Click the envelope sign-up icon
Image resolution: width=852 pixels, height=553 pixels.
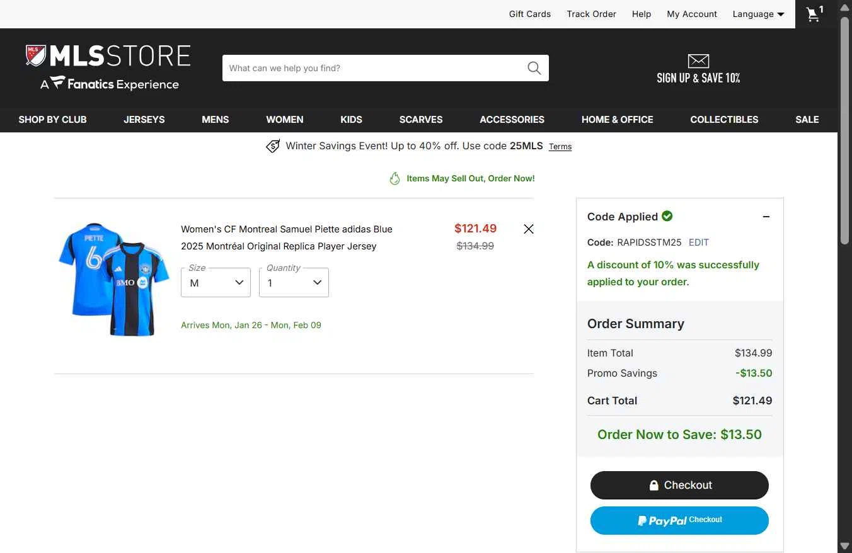pyautogui.click(x=698, y=61)
